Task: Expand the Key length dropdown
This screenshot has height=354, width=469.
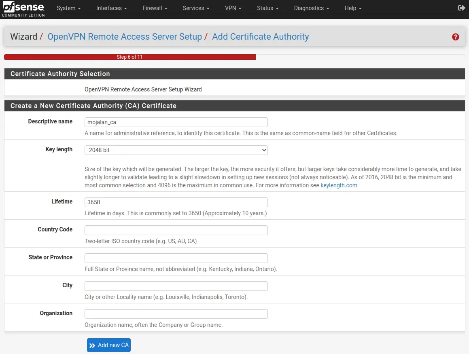Action: tap(176, 150)
